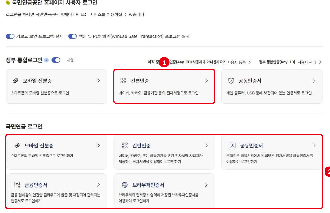Choose the 브라우저인증서 login title
Image resolution: width=330 pixels, height=213 pixels.
pyautogui.click(x=148, y=185)
